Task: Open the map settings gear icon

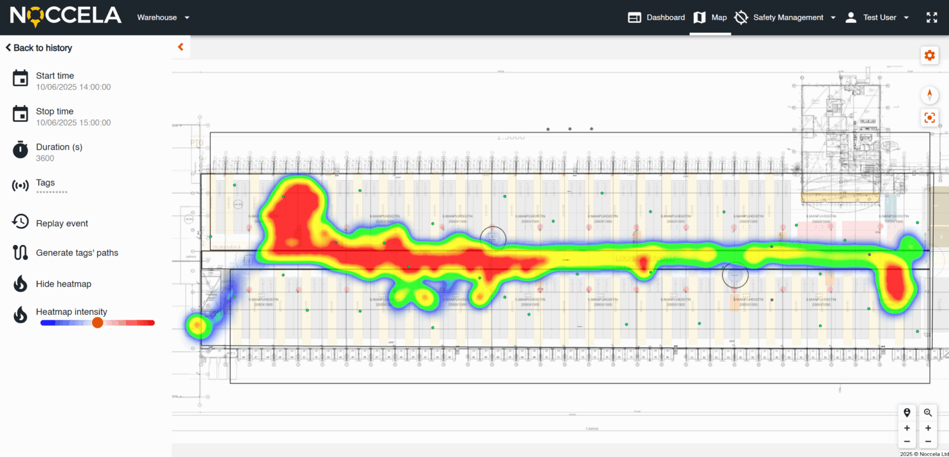Action: point(929,55)
